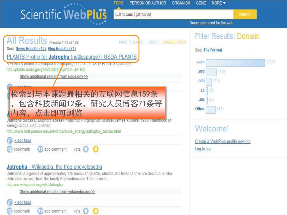Viewport: 287px width, 215px height.
Task: Filter results by the .com domain bar
Action: (235, 63)
